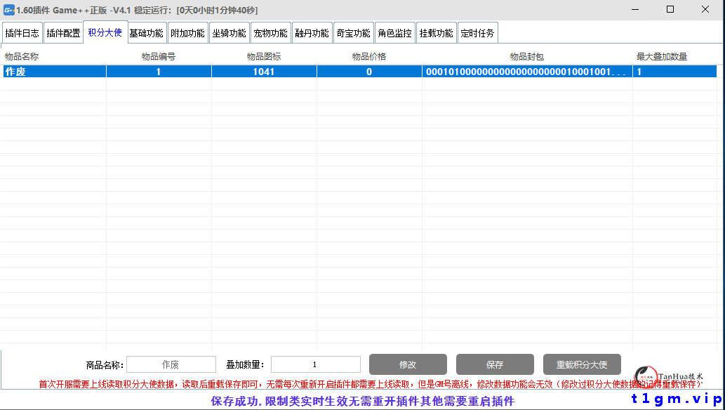Click the 保存 button
Image resolution: width=725 pixels, height=410 pixels.
tap(495, 364)
